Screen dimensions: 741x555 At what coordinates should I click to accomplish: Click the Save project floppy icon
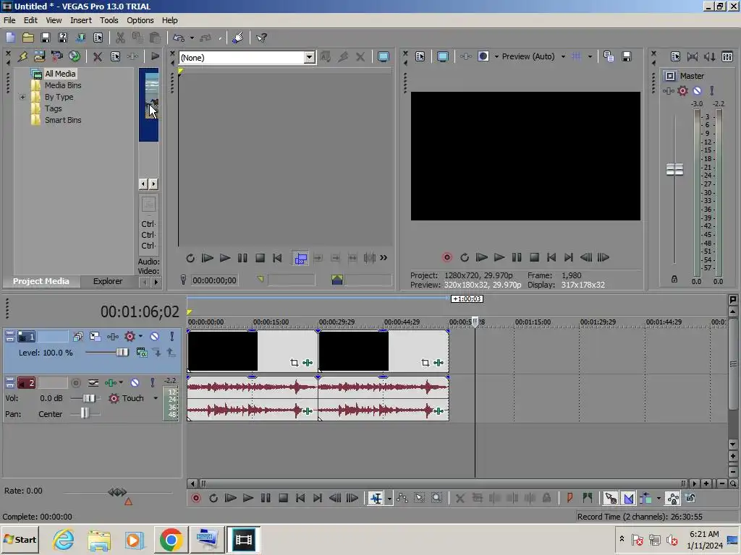click(x=46, y=38)
